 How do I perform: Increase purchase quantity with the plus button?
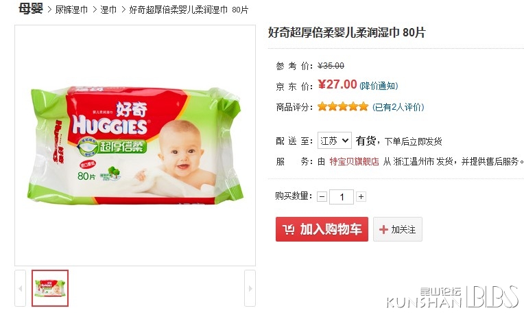pos(361,197)
